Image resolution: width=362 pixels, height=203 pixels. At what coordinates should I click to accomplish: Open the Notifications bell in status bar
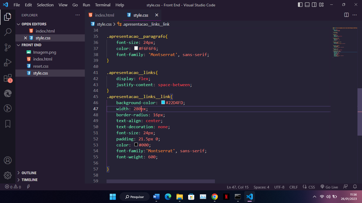point(355,187)
